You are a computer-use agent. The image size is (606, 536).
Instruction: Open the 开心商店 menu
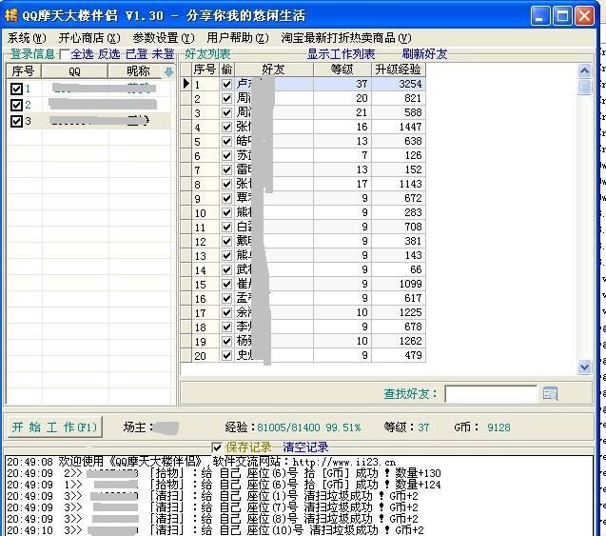[89, 37]
